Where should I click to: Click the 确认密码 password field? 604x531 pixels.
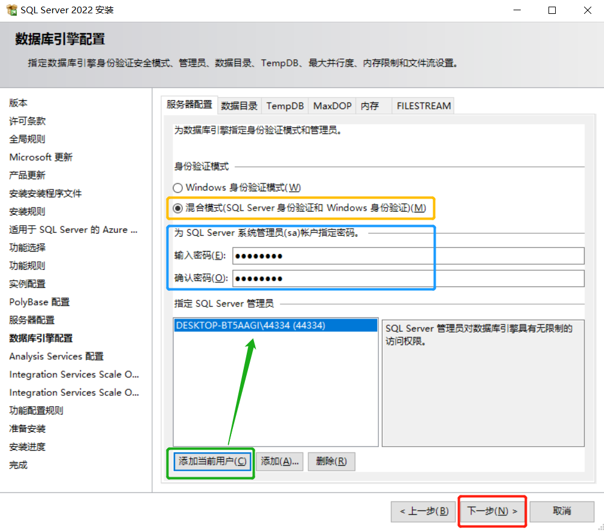(x=408, y=278)
